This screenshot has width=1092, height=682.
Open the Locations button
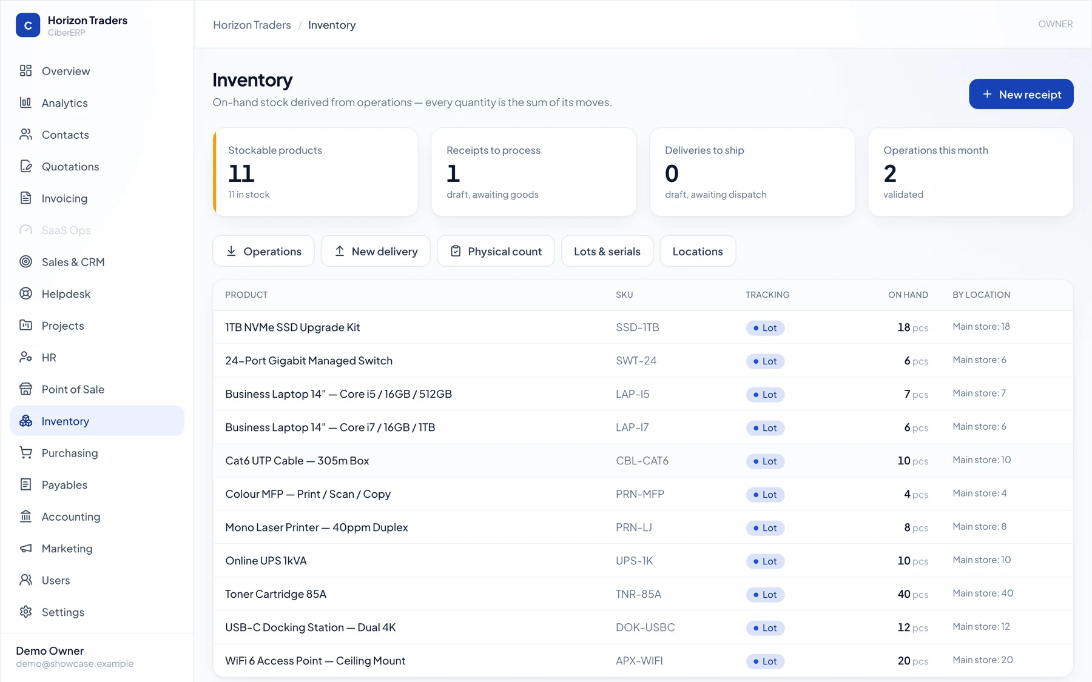[698, 251]
